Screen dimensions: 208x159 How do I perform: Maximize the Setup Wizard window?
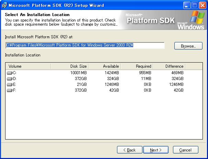(x=195, y=5)
